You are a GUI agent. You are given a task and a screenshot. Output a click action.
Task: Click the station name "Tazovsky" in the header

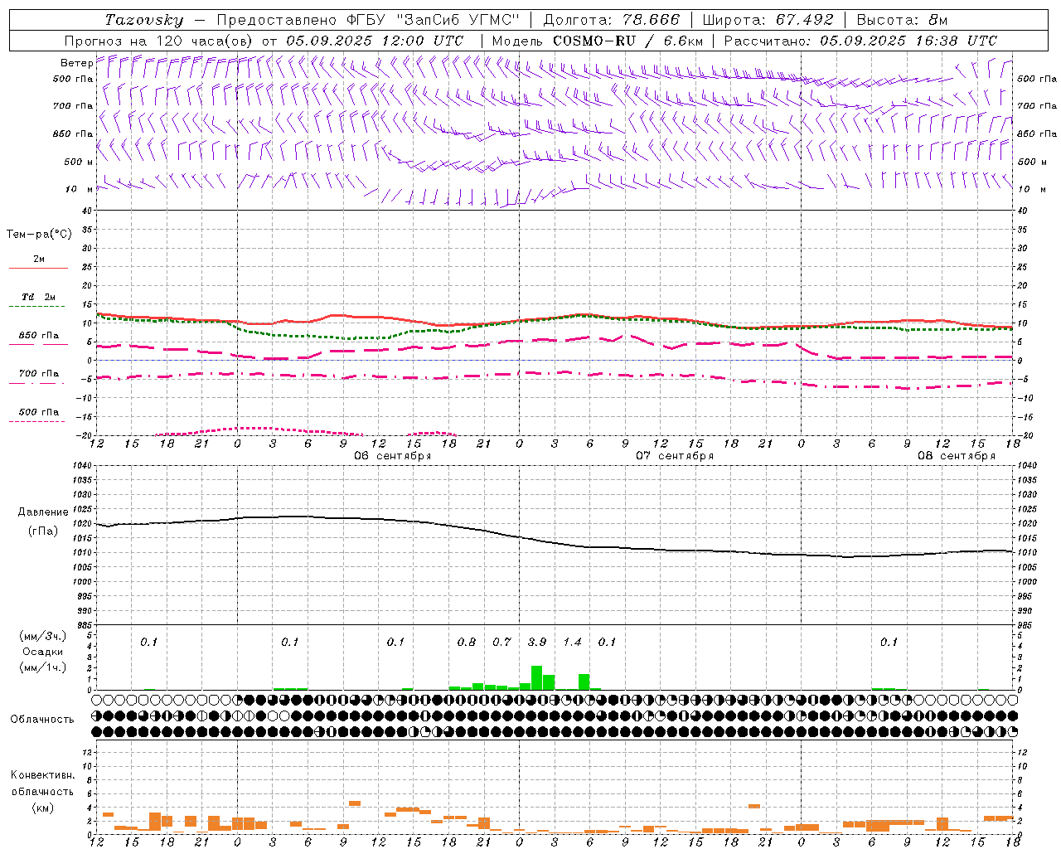pos(144,20)
